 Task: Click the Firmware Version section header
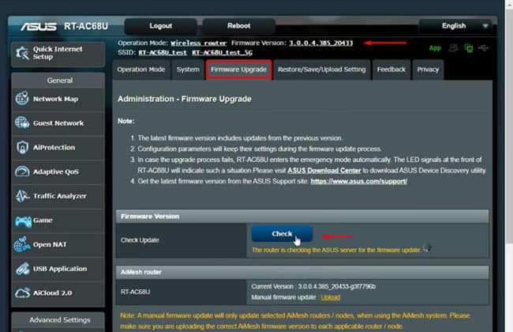(x=302, y=217)
